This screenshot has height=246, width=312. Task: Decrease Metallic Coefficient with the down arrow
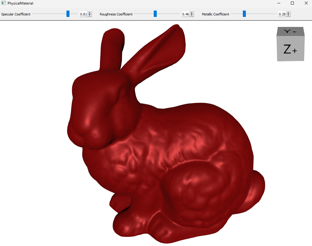(288, 15)
